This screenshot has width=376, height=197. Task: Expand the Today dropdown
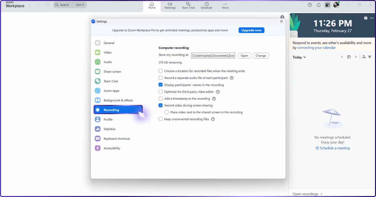tap(299, 57)
